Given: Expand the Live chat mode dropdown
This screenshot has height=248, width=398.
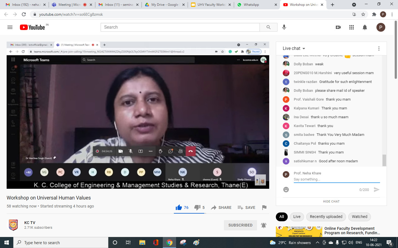Looking at the screenshot, I should coord(294,48).
